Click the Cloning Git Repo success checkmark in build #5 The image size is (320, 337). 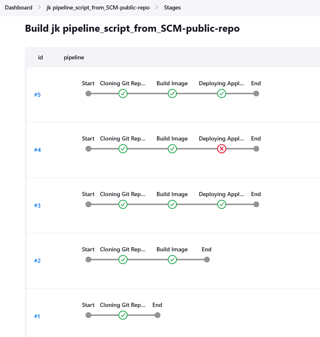(x=123, y=94)
